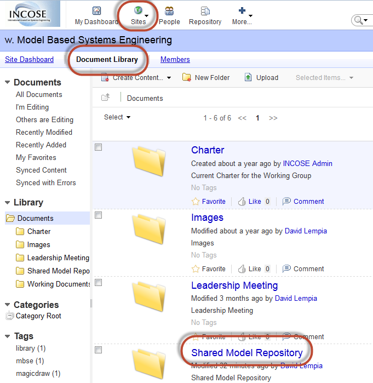This screenshot has height=383, width=373.
Task: Click the Leadership Meeting folder thumbnail
Action: (x=149, y=296)
